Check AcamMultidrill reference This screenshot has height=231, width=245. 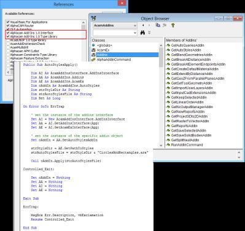8,47
